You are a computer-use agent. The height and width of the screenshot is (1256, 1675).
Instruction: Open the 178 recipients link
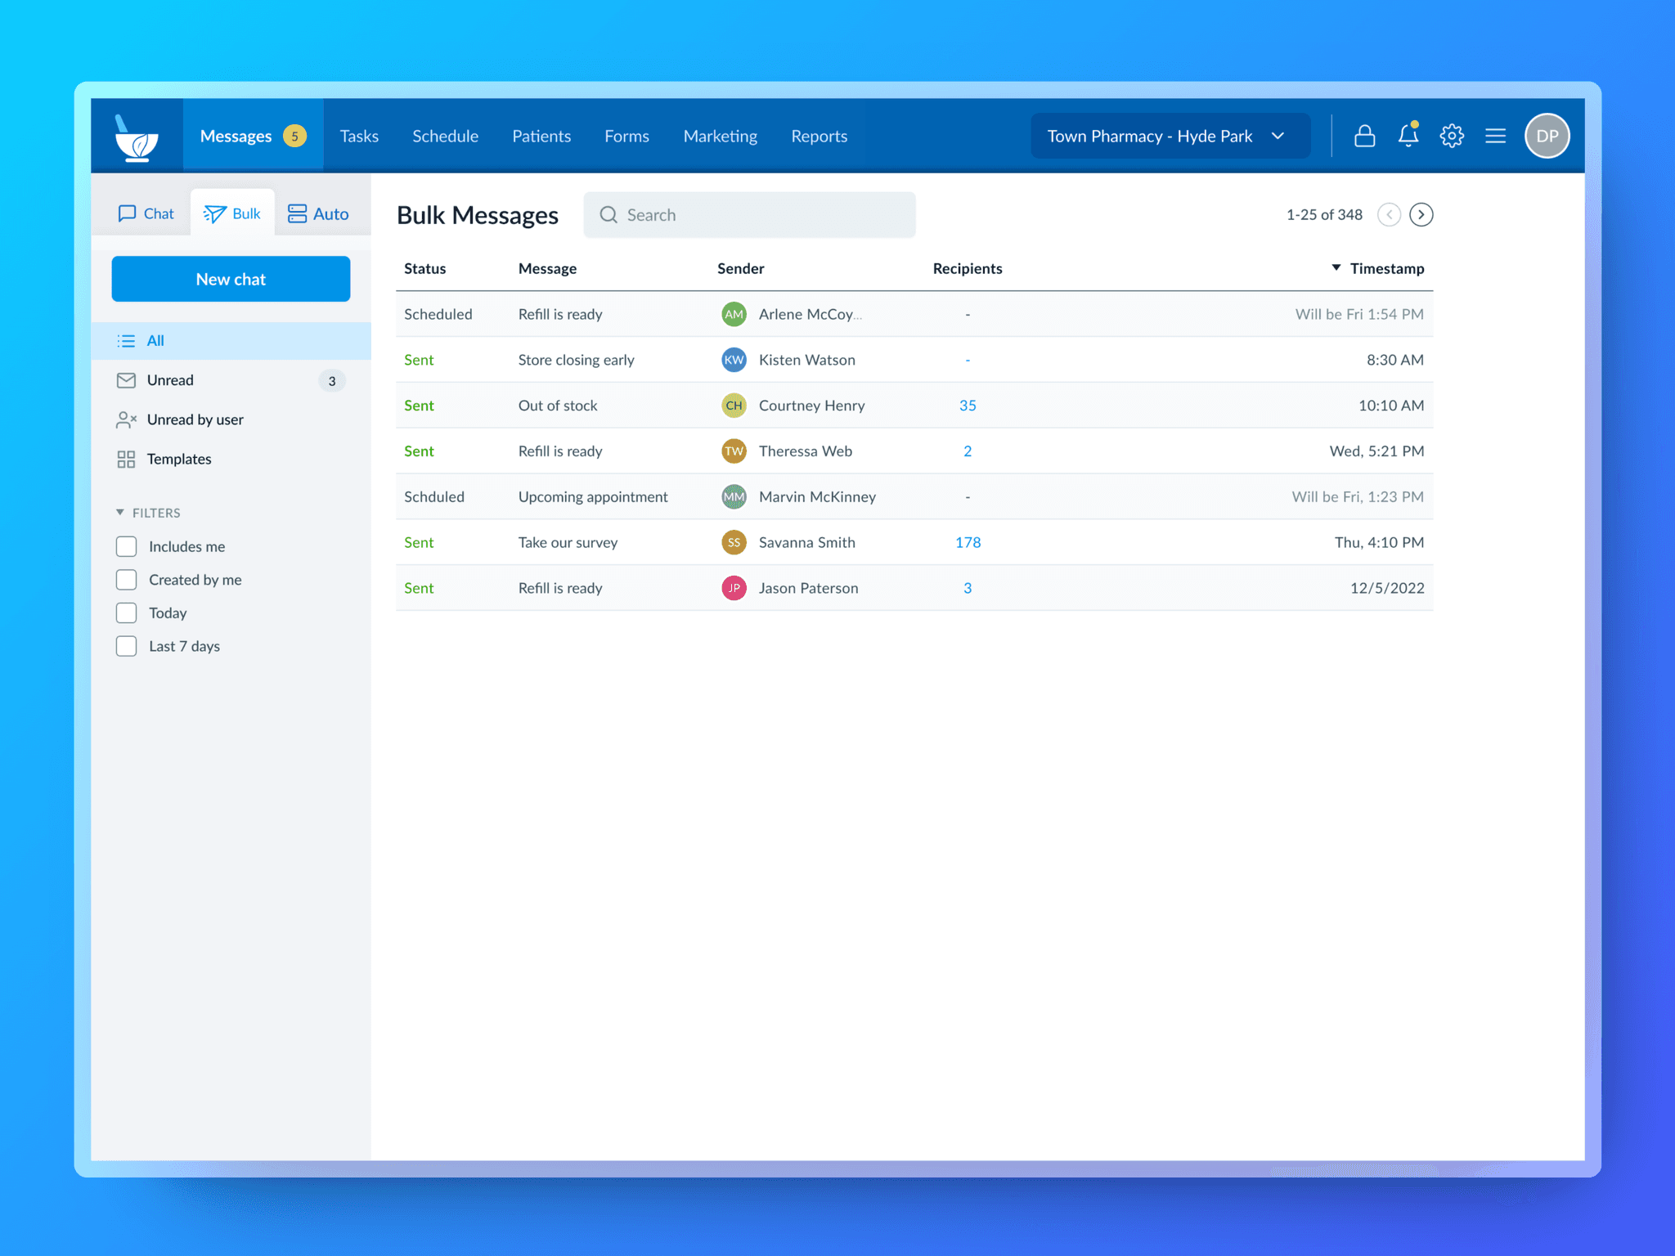[968, 542]
